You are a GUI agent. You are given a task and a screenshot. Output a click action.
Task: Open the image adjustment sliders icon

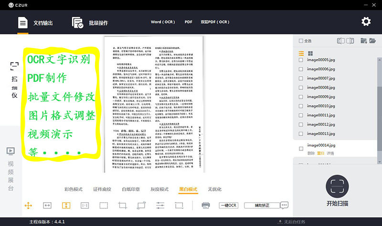160,206
